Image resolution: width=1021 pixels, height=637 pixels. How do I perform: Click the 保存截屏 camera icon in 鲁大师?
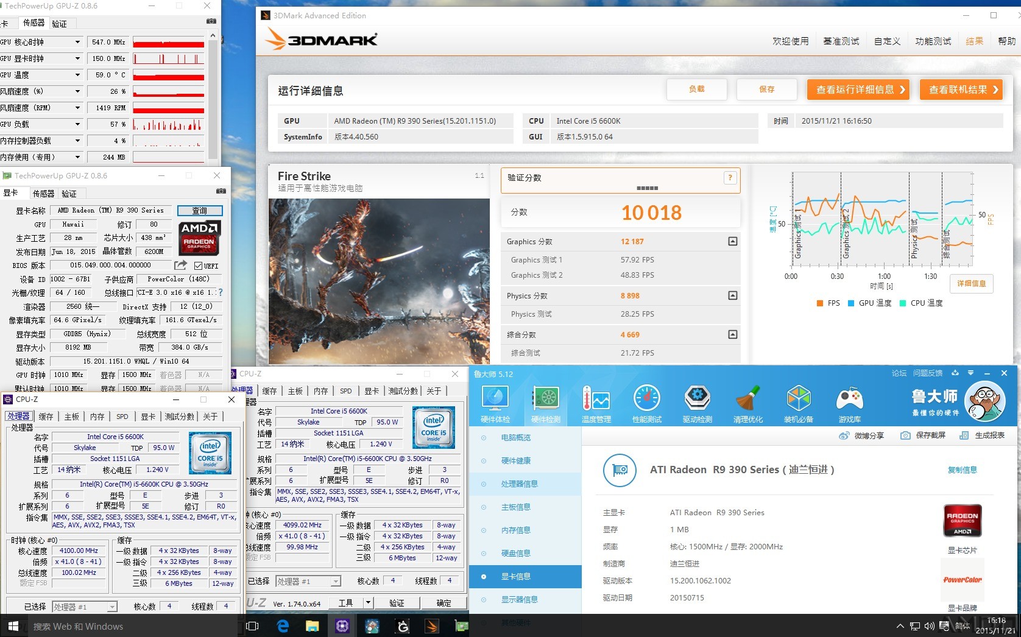[x=906, y=435]
